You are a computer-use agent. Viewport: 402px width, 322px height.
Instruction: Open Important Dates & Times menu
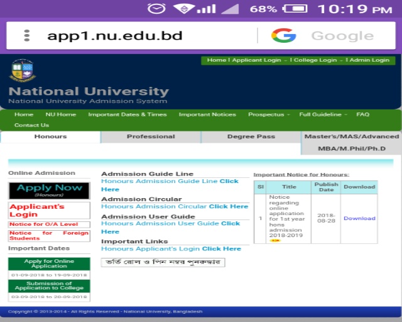pos(128,114)
